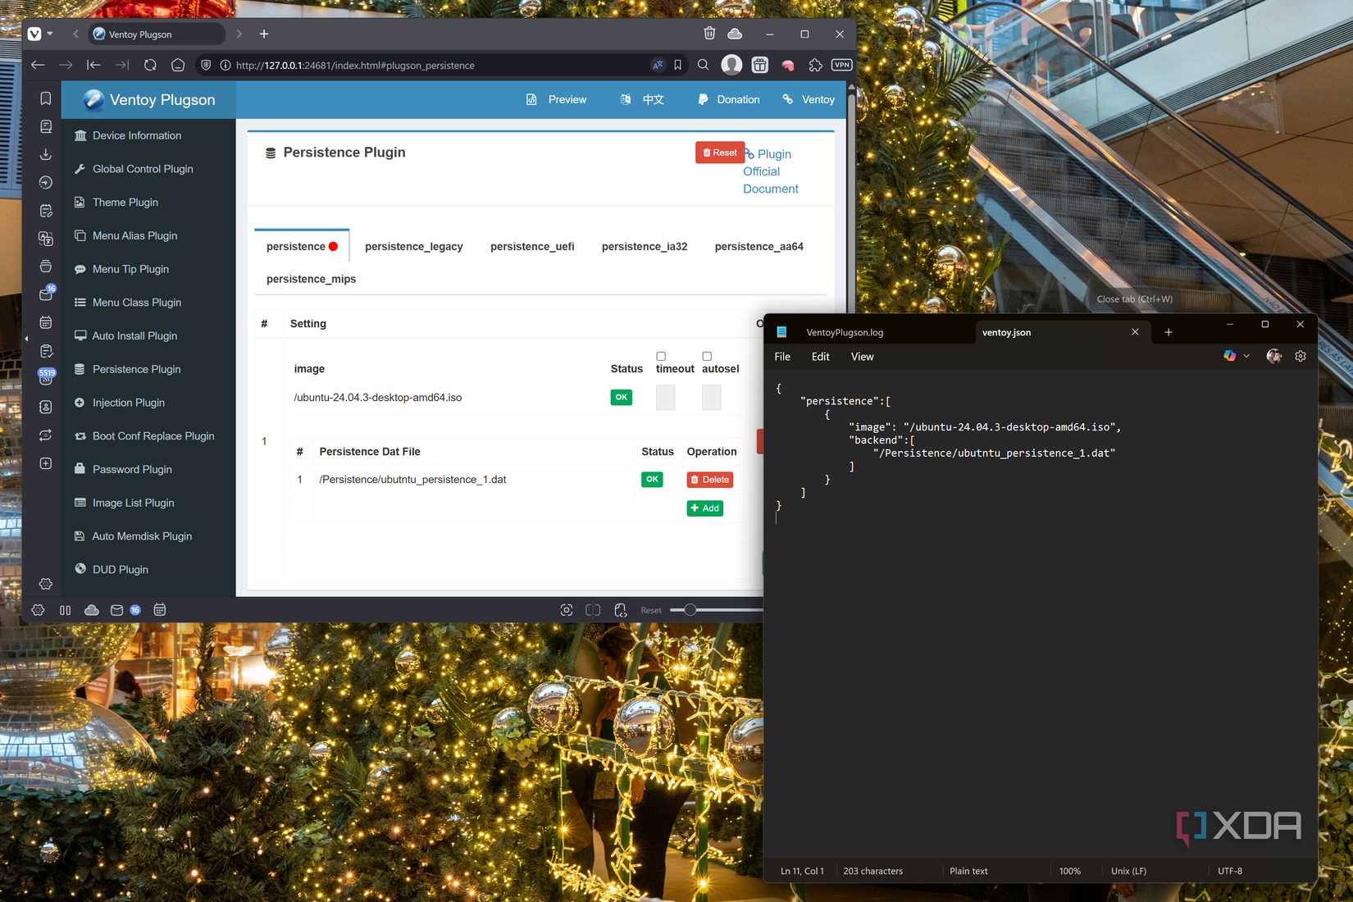Open the browser page search icon
Screen dimensions: 1353x902
[703, 65]
